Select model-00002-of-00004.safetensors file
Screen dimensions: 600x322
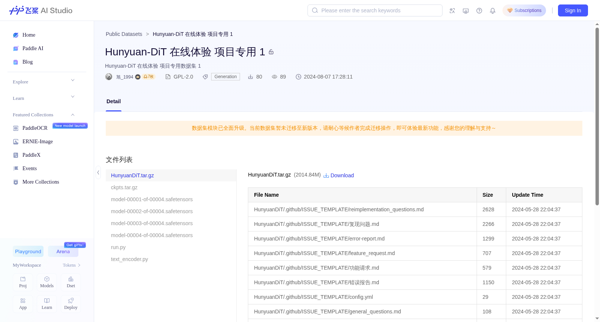click(x=171, y=211)
